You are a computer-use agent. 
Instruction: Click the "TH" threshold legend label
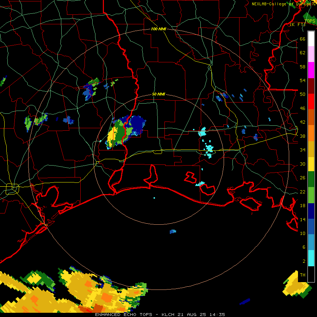pos(303,275)
